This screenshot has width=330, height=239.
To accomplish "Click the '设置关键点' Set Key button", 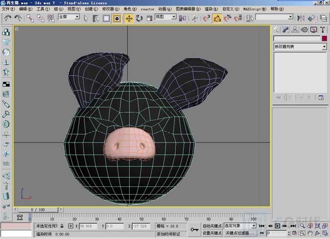I will 212,233.
